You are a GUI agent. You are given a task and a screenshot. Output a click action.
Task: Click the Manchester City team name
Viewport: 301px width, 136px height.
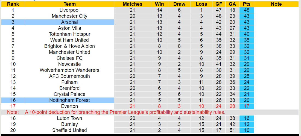(x=69, y=16)
